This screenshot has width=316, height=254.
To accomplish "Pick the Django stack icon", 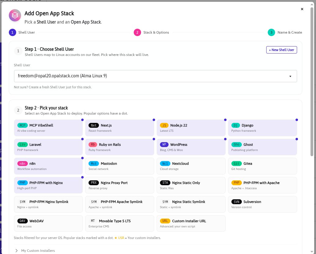I will (235, 125).
